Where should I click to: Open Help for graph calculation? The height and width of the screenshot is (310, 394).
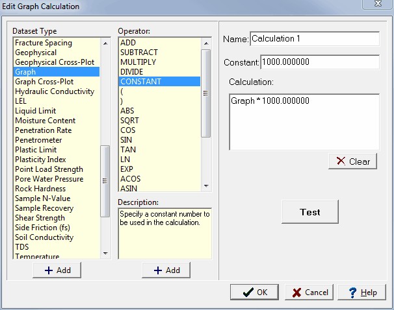(x=361, y=292)
